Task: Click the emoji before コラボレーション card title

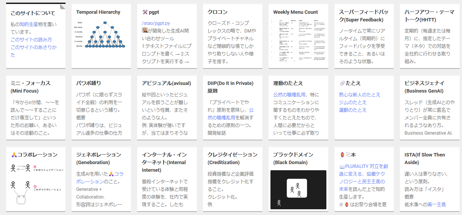Action: coord(14,155)
